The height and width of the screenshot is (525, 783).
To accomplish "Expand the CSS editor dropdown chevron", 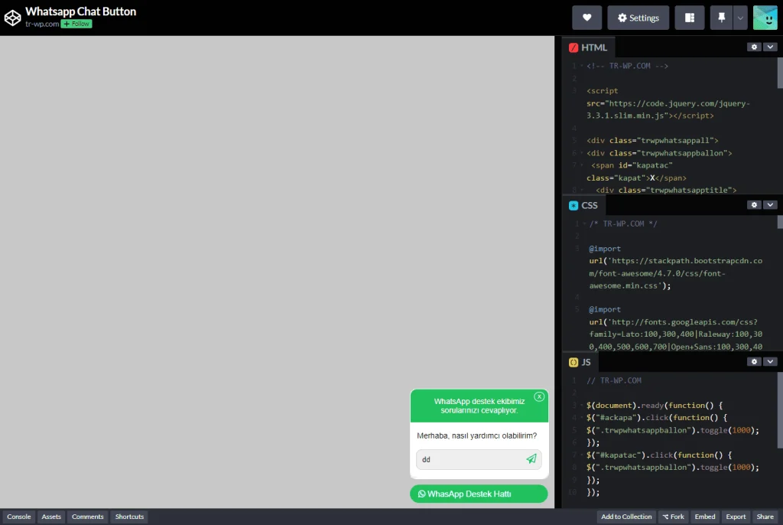I will [x=770, y=205].
